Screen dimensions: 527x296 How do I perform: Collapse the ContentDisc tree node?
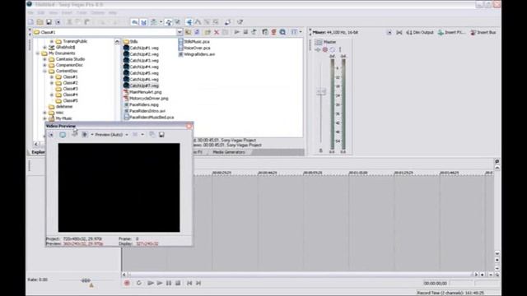[44, 72]
